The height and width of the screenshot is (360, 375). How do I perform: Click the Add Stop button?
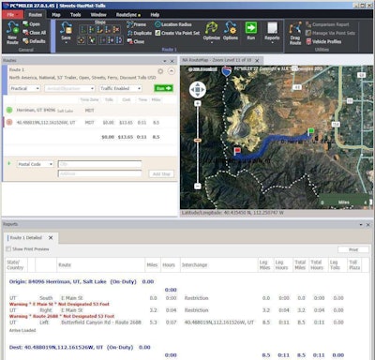(x=161, y=173)
